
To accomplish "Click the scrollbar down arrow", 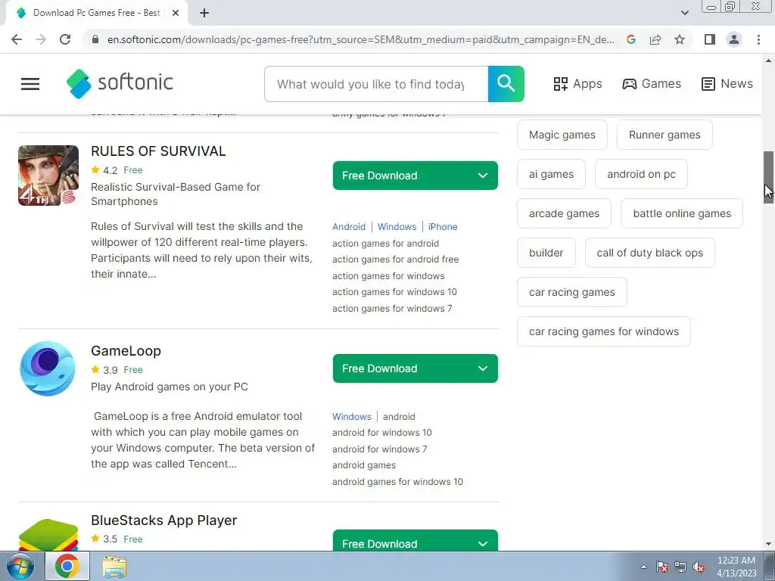I will pyautogui.click(x=769, y=544).
